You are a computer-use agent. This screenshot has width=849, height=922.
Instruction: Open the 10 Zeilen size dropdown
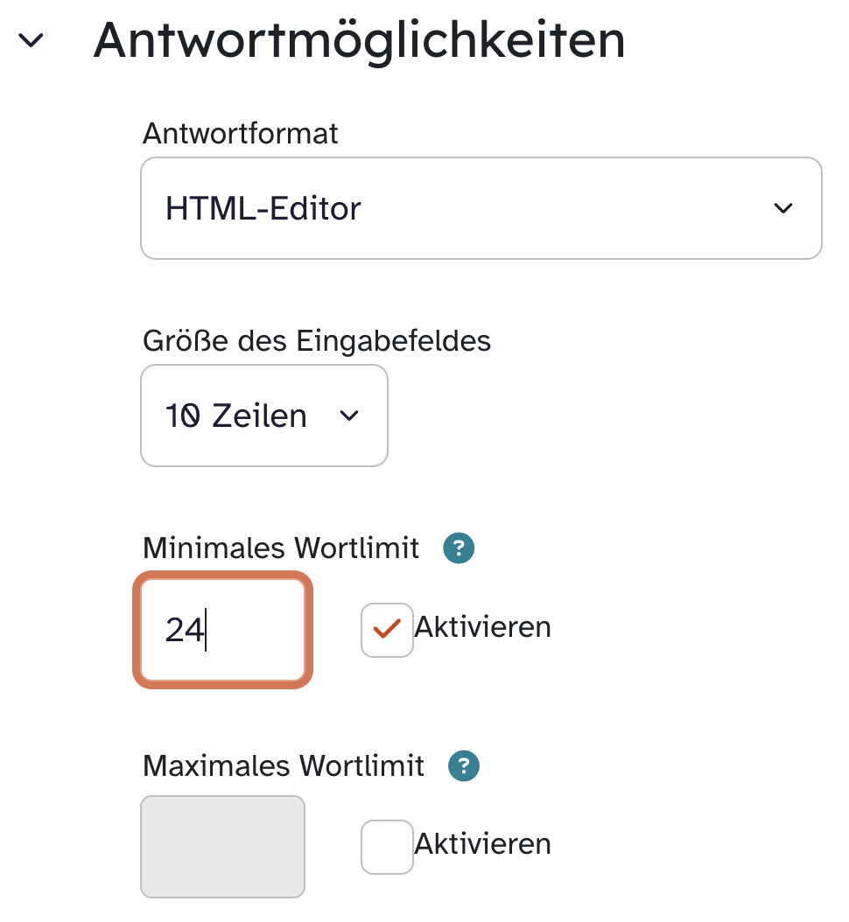click(263, 416)
